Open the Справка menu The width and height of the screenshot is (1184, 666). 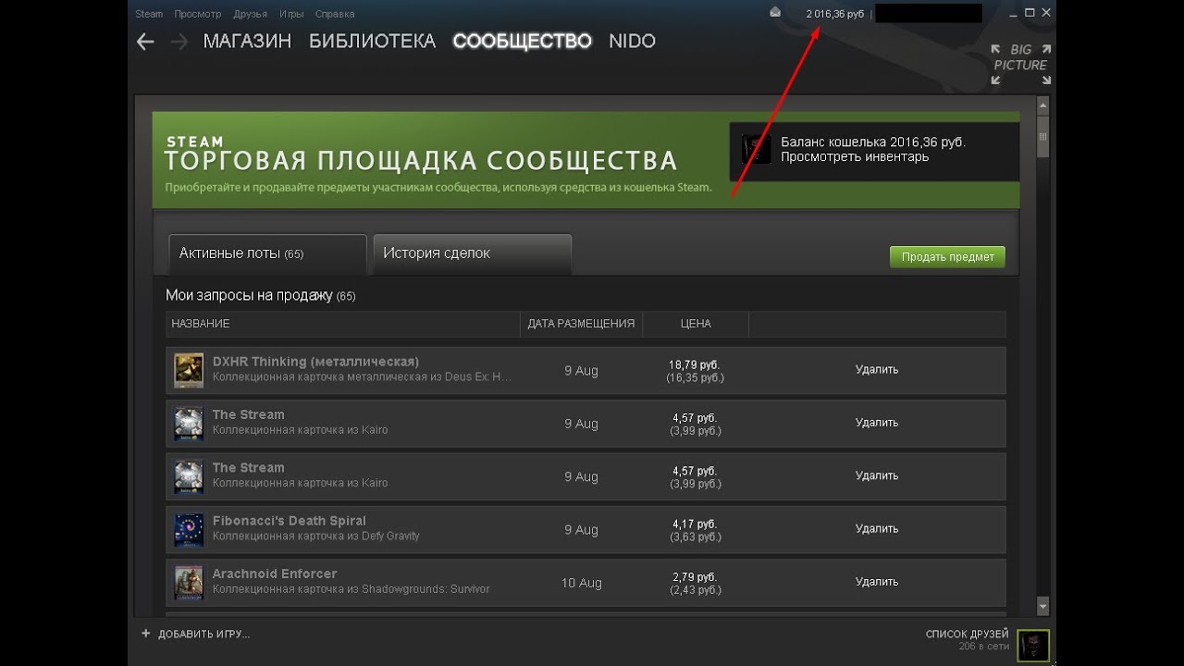335,14
